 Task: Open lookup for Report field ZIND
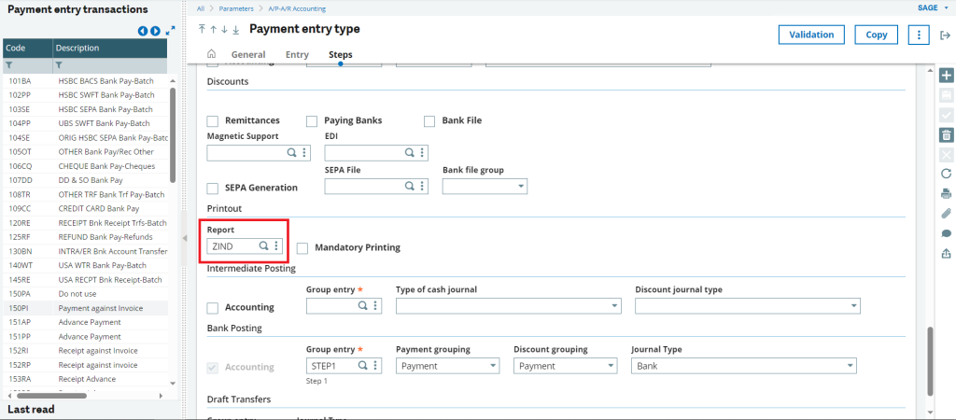(264, 245)
